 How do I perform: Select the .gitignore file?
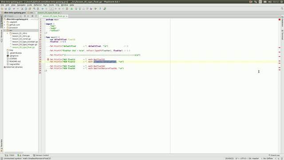pyautogui.click(x=14, y=56)
